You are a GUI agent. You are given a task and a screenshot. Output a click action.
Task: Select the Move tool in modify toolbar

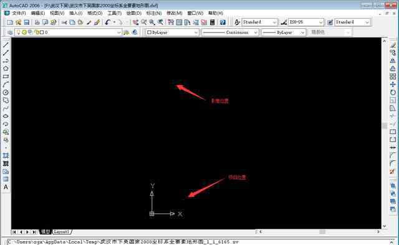click(x=393, y=85)
